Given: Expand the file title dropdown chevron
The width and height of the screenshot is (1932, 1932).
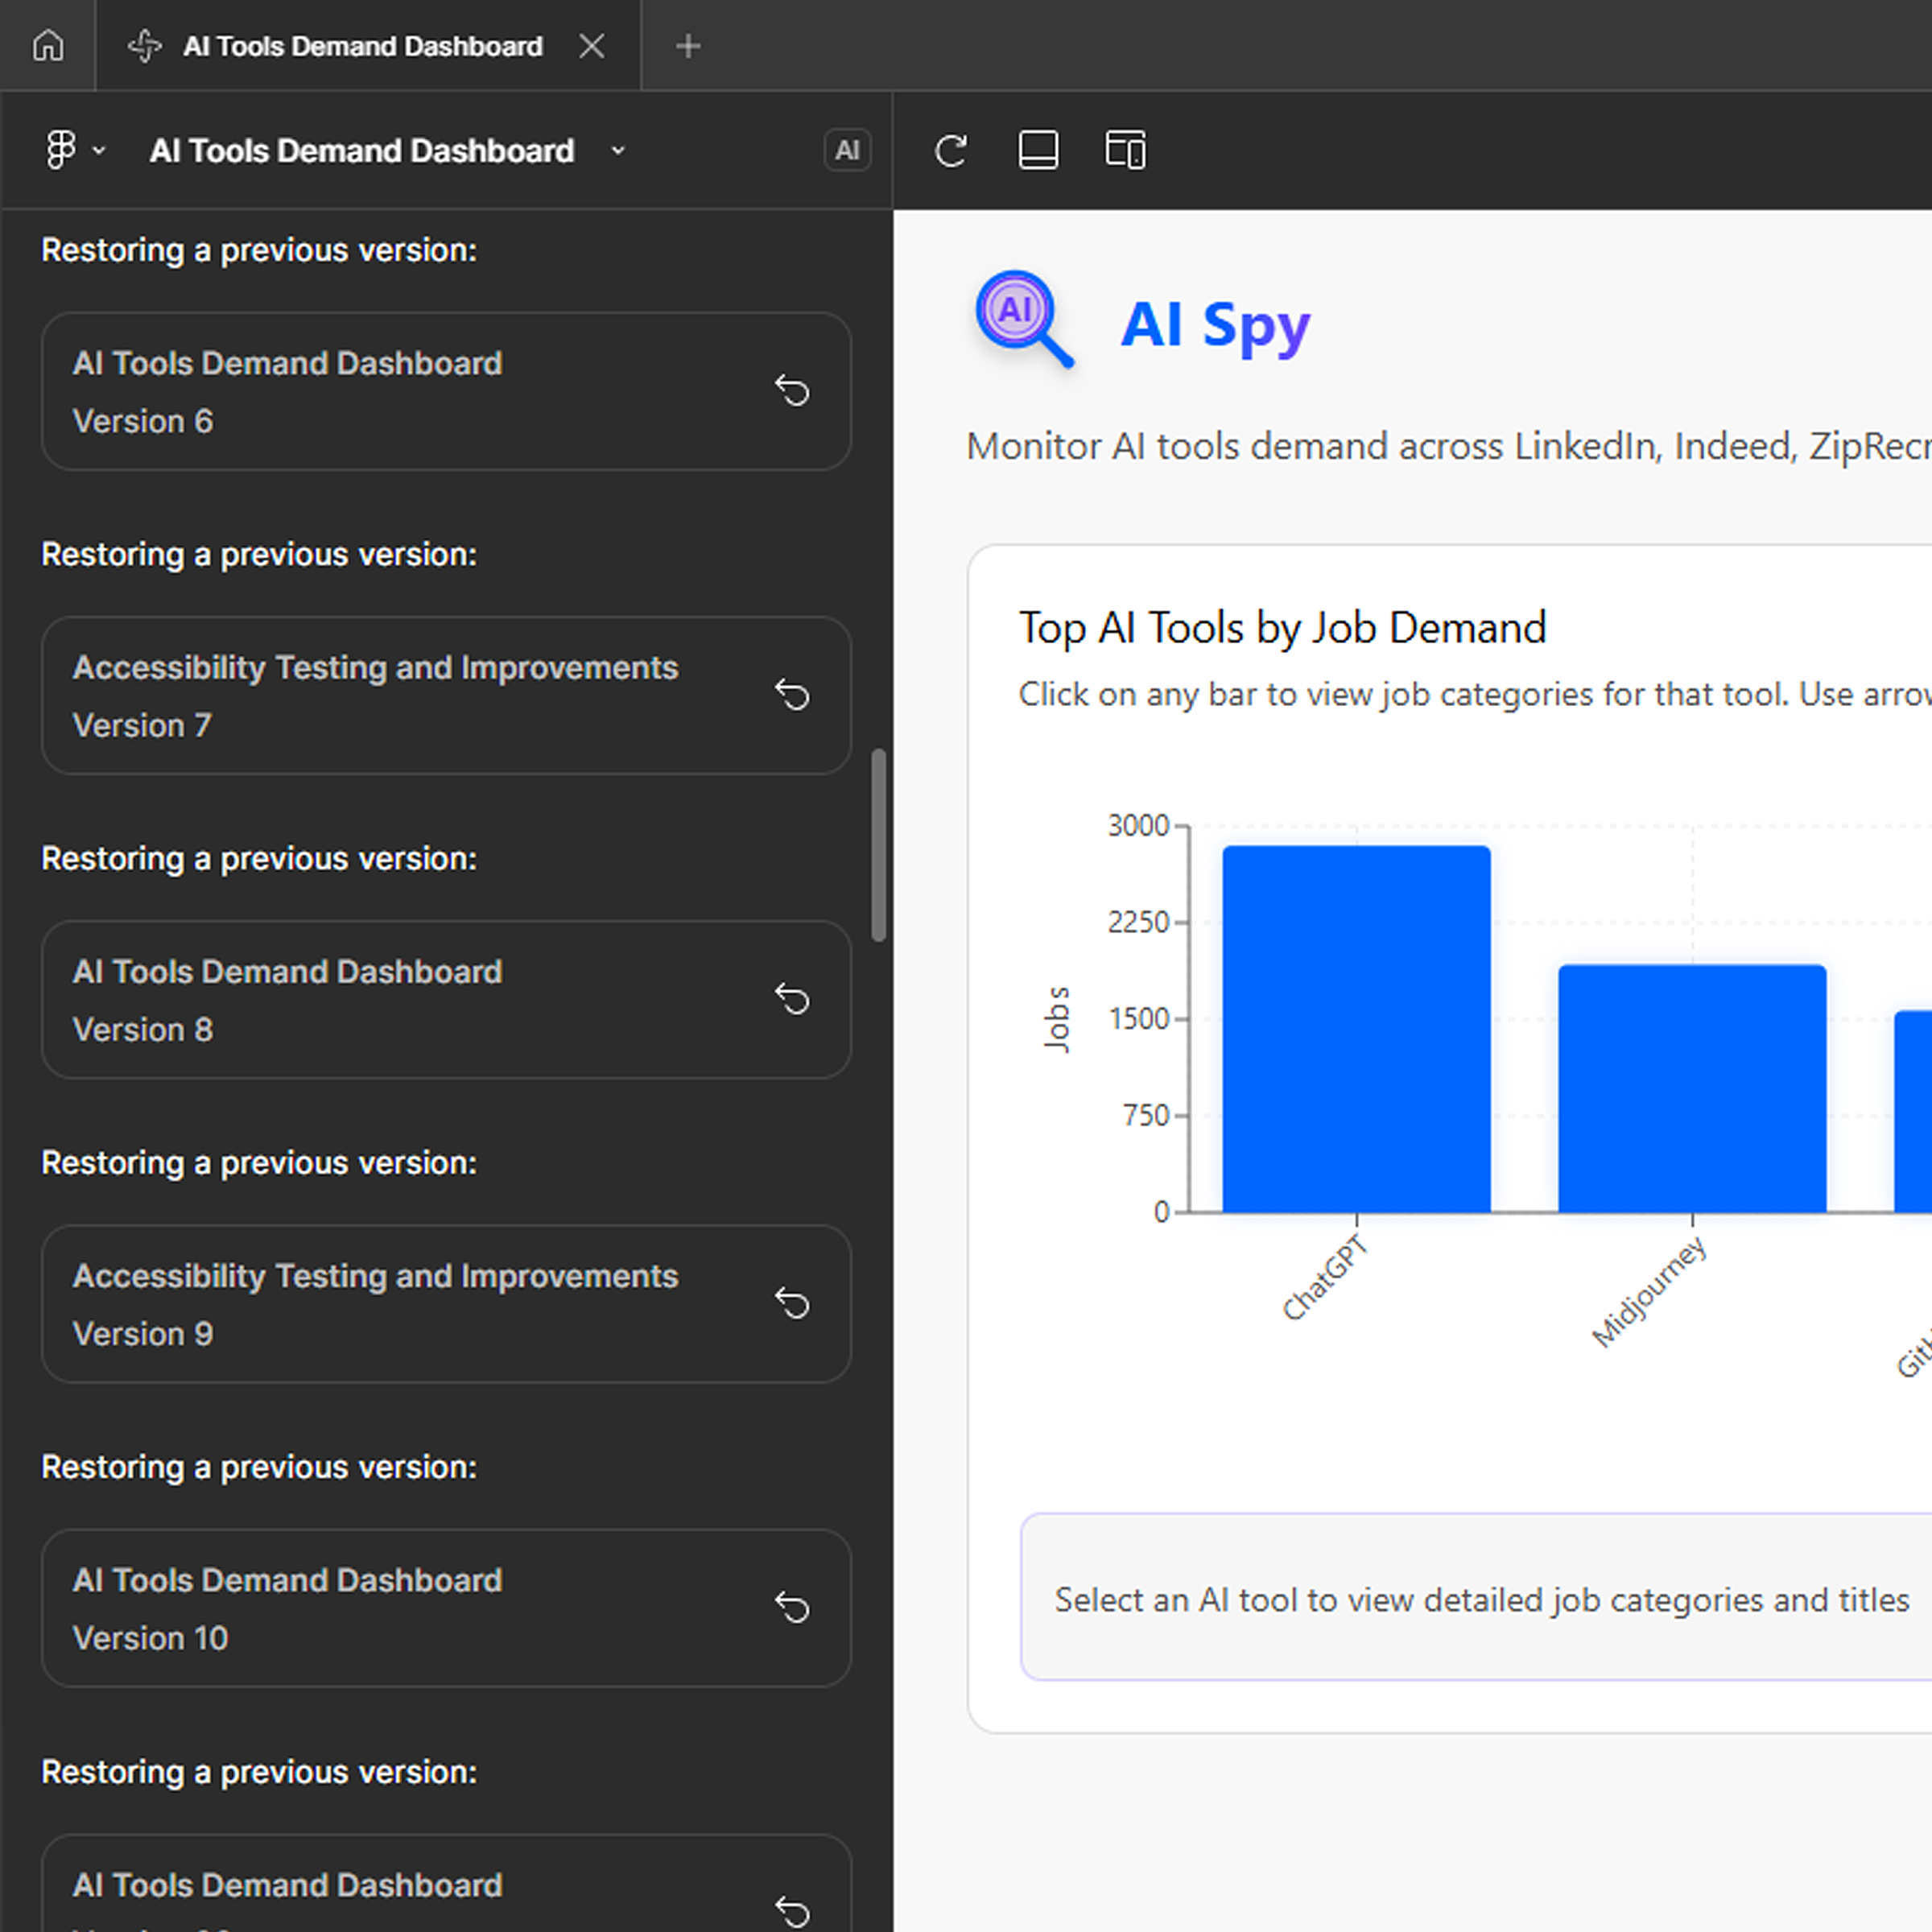Looking at the screenshot, I should (x=618, y=151).
